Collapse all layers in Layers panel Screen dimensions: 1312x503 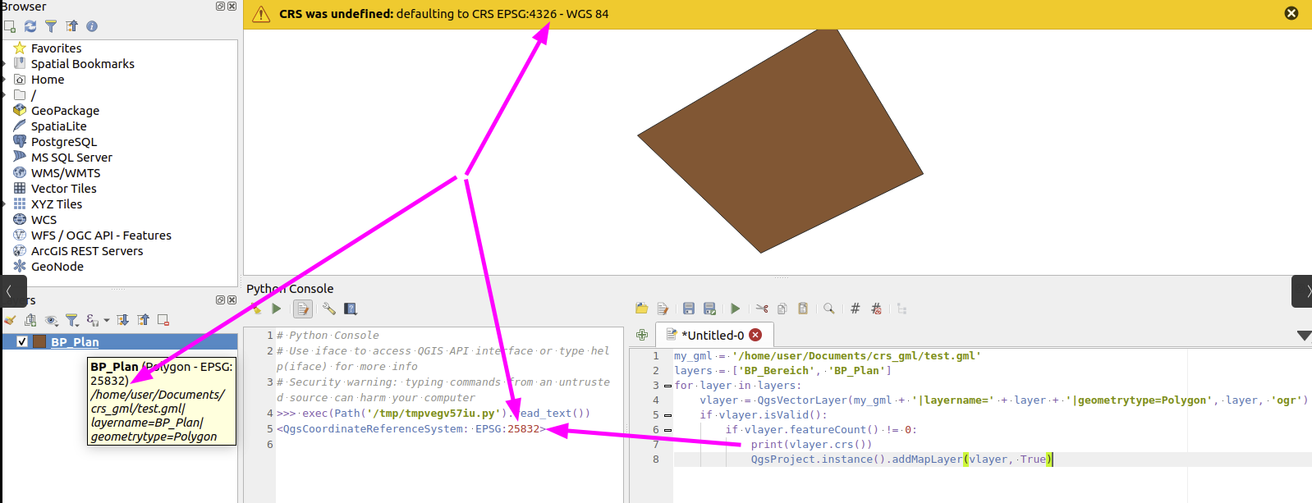click(x=143, y=320)
